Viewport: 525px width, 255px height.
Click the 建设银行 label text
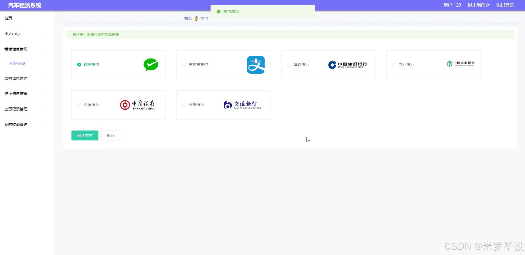pyautogui.click(x=302, y=65)
